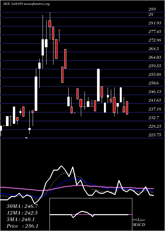Click the 264.03 price axis label
This screenshot has width=165, height=231.
tap(155, 57)
